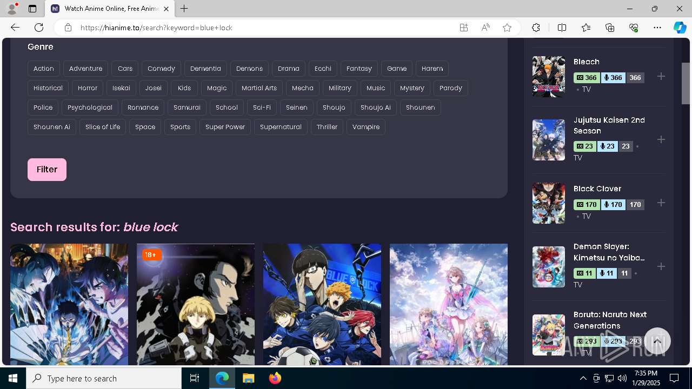Go back to previous page
Screen dimensions: 692x389
point(15,28)
